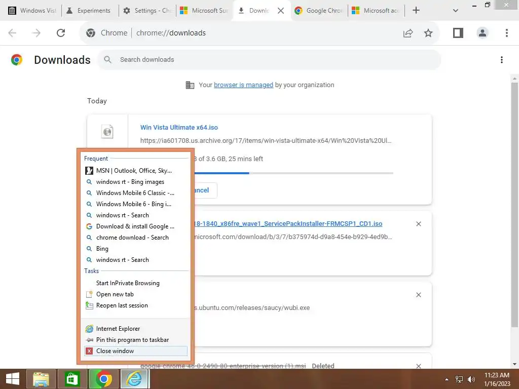Switch to the Windows Vista tab
519x389 pixels.
pos(32,11)
